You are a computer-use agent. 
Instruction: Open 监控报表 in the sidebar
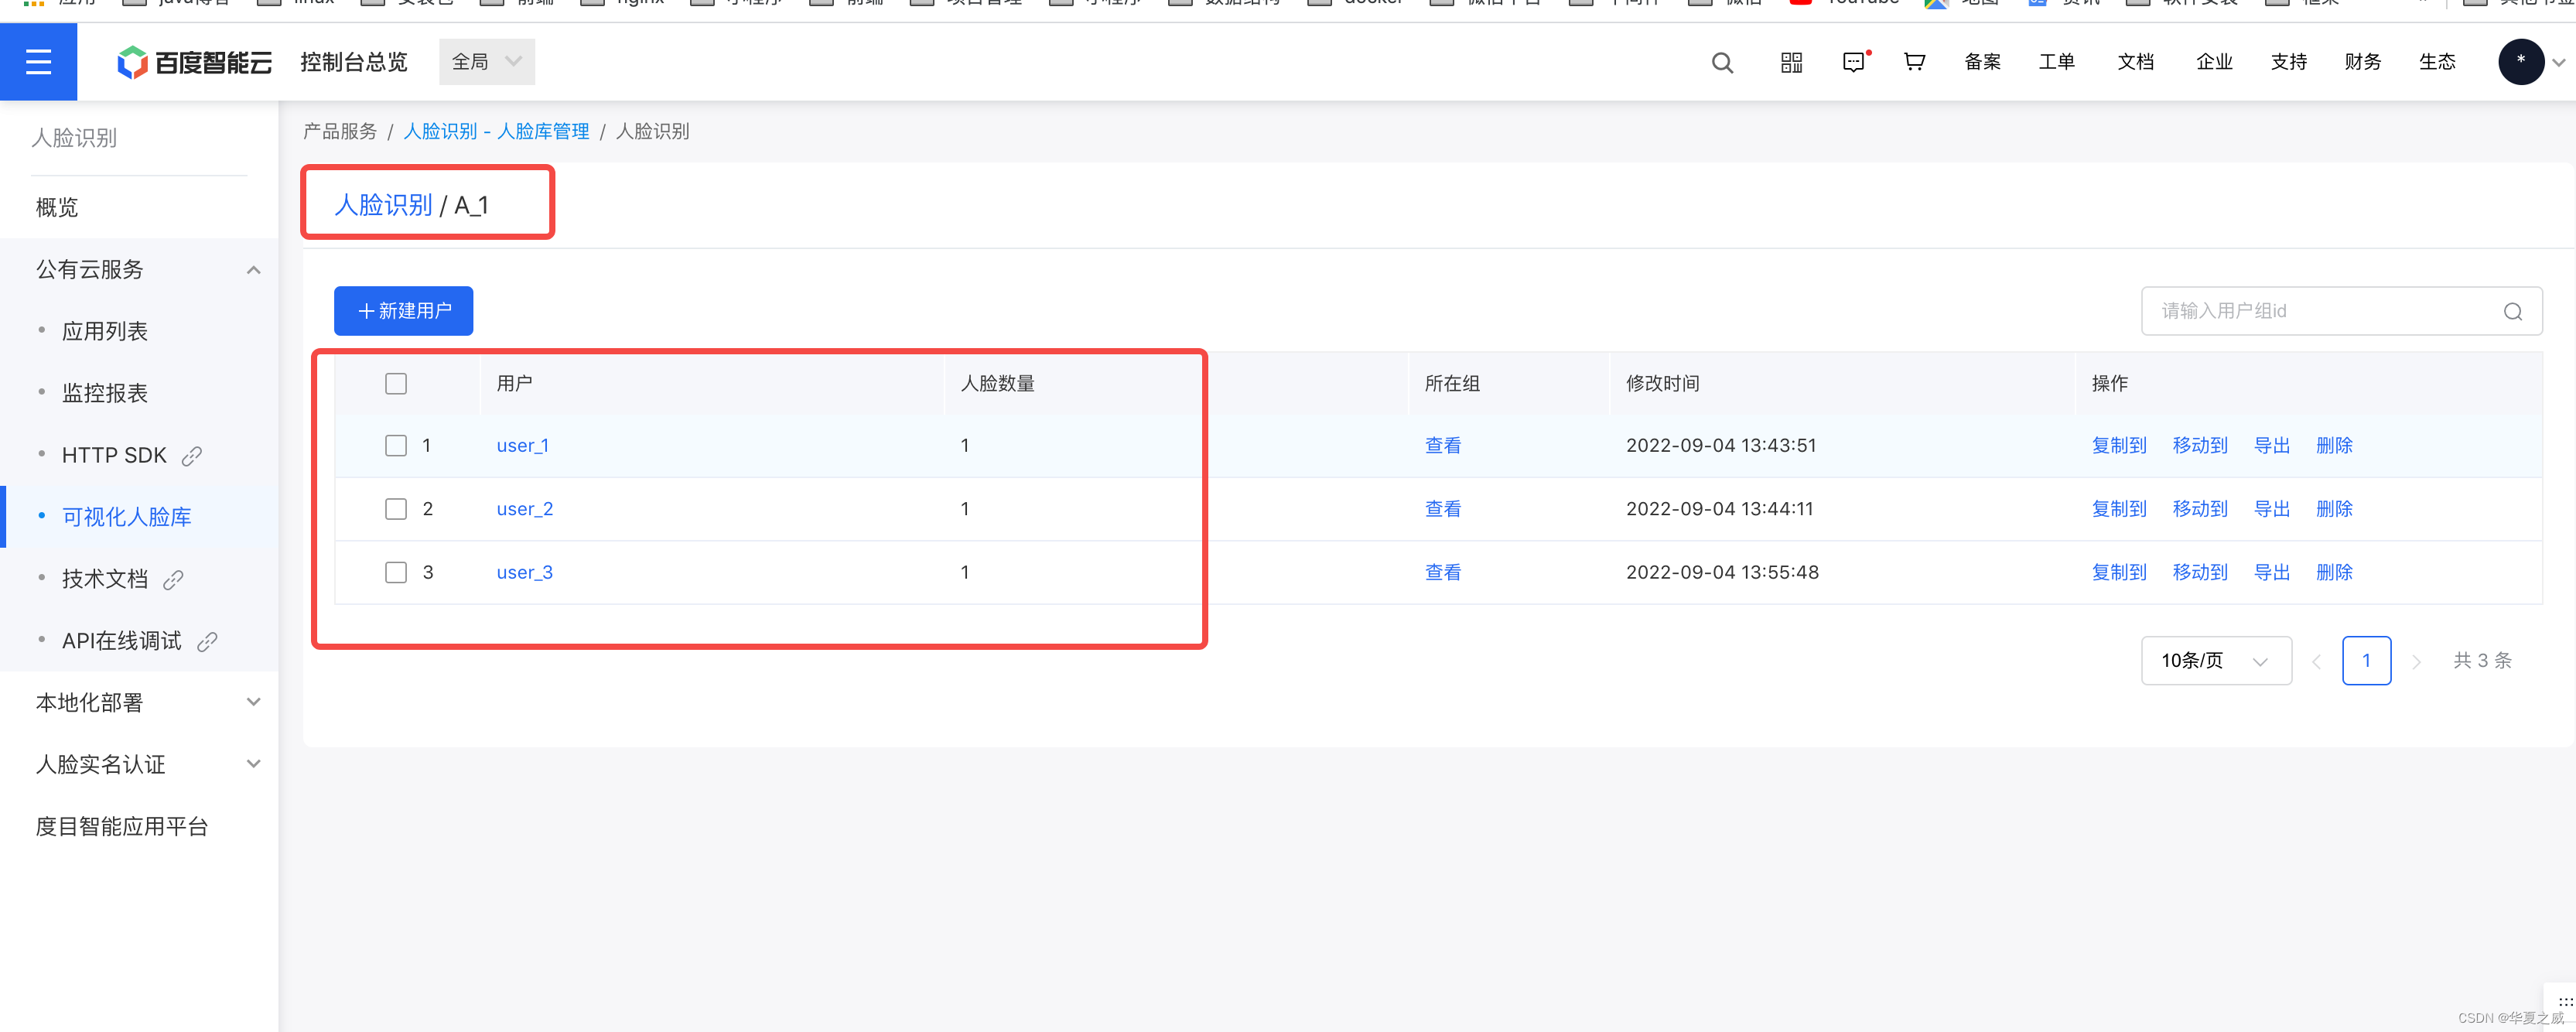[x=105, y=393]
